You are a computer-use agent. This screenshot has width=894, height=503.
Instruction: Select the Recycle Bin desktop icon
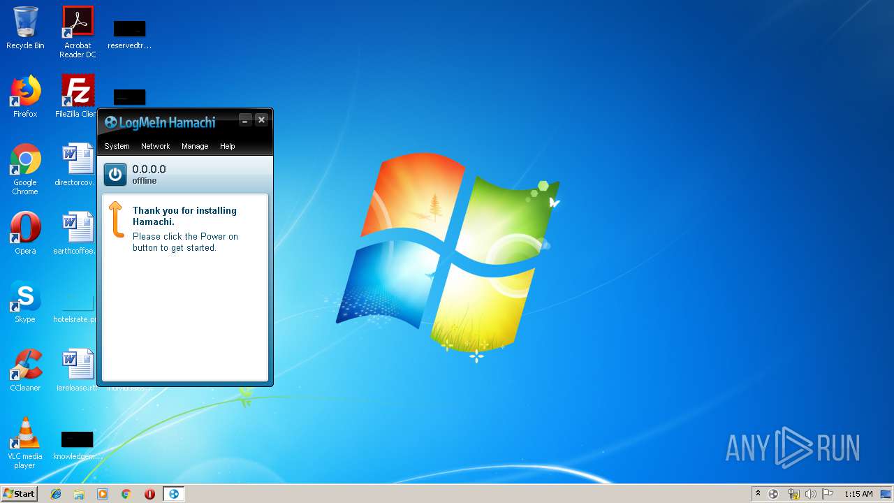25,28
